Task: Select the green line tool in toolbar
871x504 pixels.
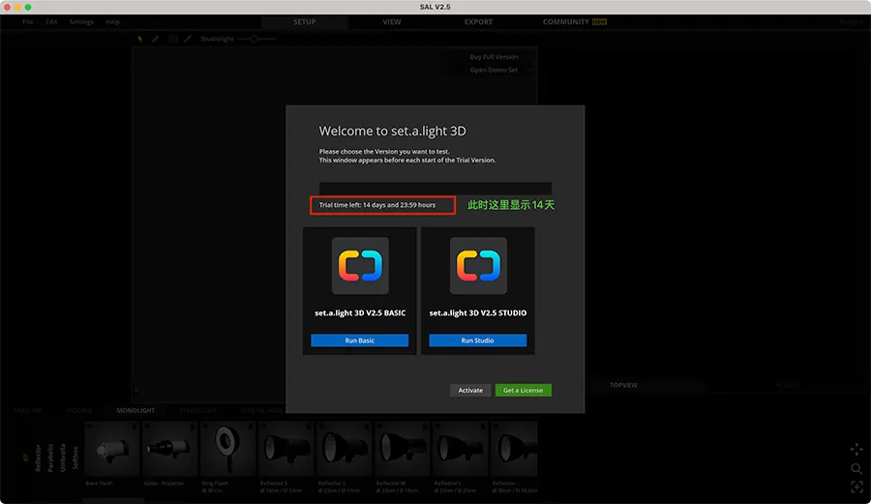Action: pyautogui.click(x=188, y=39)
